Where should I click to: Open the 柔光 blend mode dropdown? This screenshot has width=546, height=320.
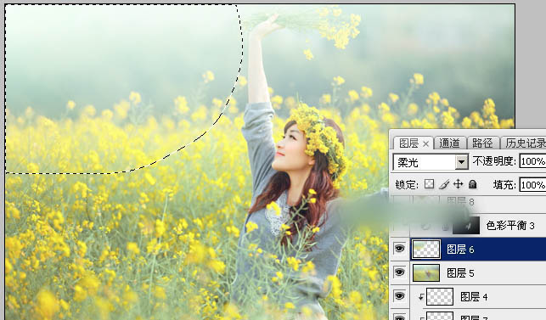462,162
